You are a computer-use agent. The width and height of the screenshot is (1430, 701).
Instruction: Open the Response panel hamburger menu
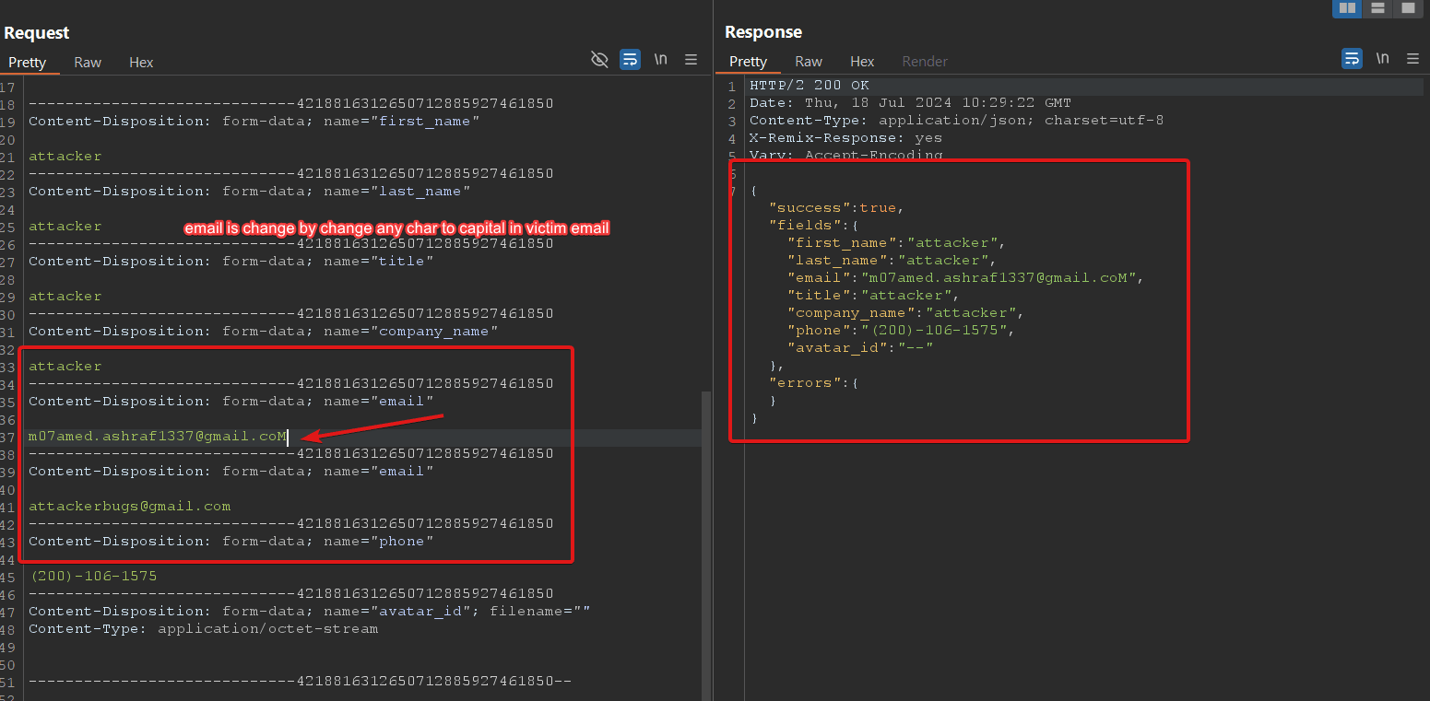coord(1412,59)
